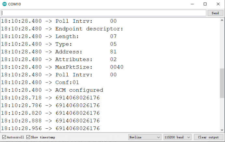Click the serial message input field
The width and height of the screenshot is (225, 142).
pyautogui.click(x=104, y=13)
